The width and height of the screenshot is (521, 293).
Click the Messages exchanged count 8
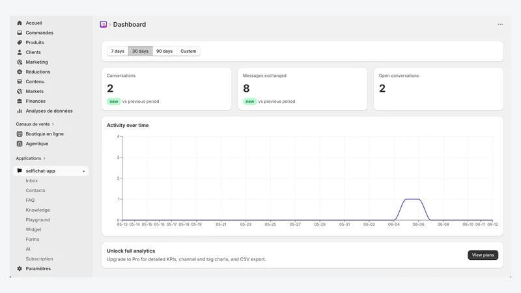pyautogui.click(x=246, y=89)
